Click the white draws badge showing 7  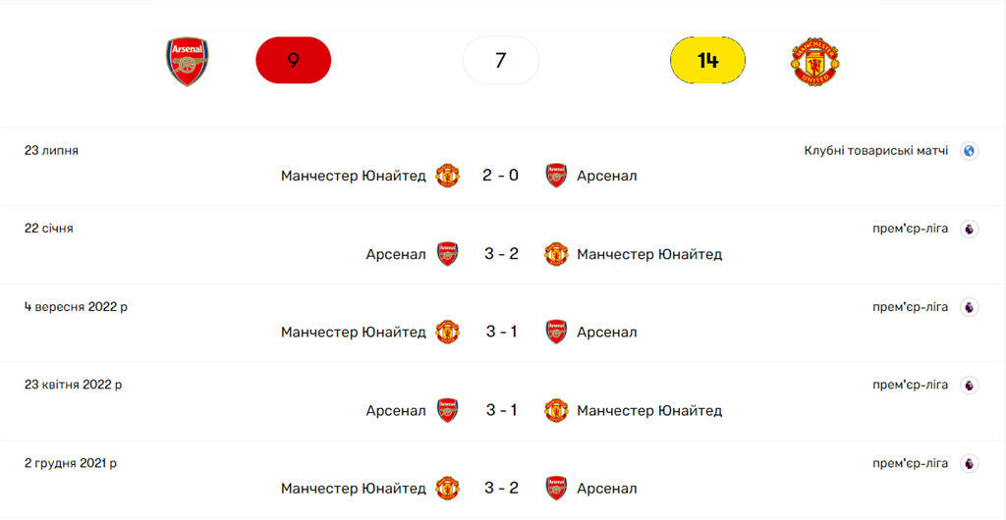[x=501, y=61]
